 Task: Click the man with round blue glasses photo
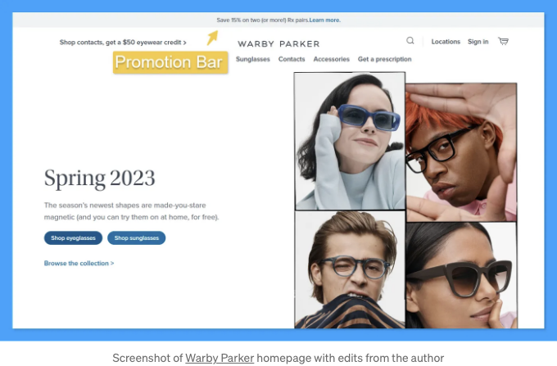[350, 269]
